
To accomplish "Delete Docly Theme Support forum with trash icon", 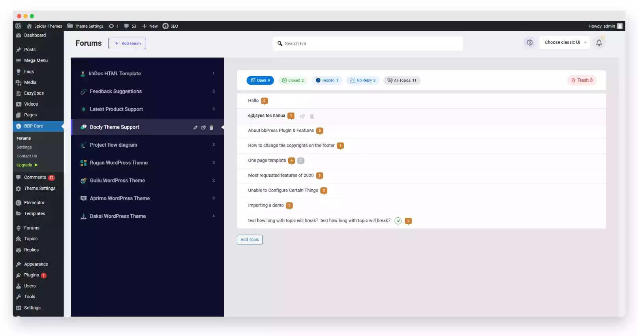I will coord(211,127).
